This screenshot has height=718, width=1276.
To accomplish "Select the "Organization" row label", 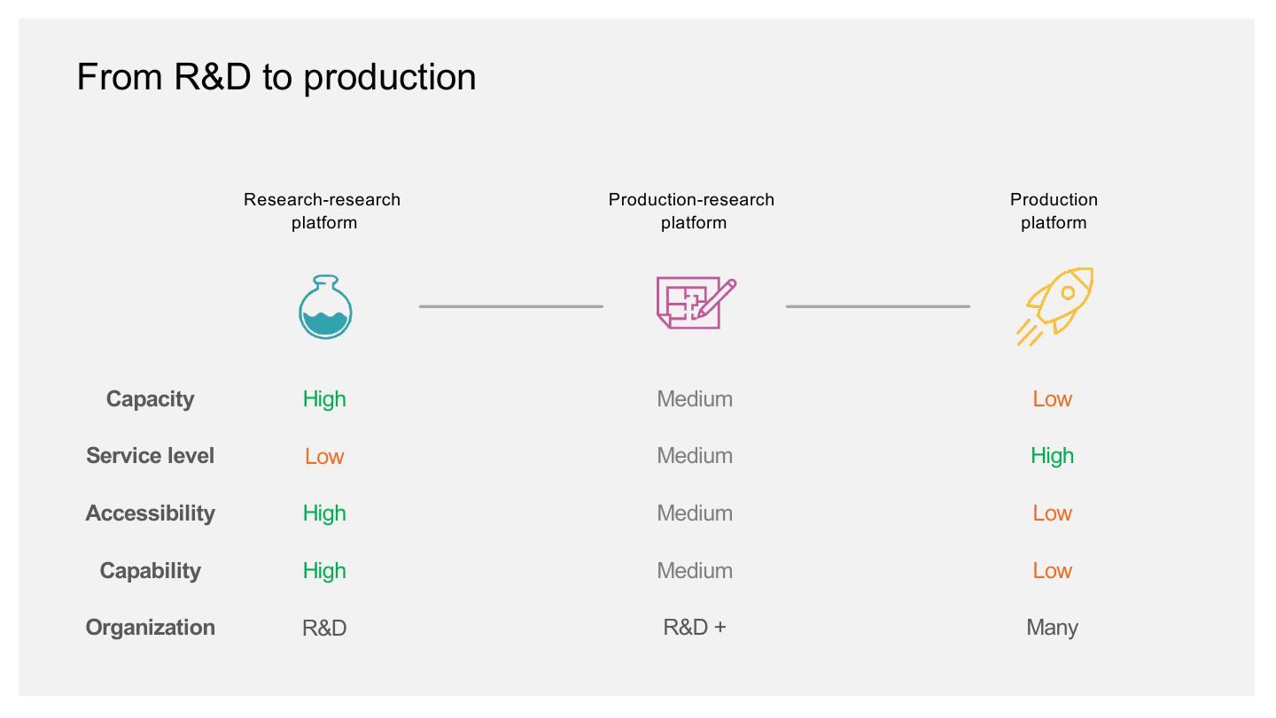I will (x=150, y=628).
